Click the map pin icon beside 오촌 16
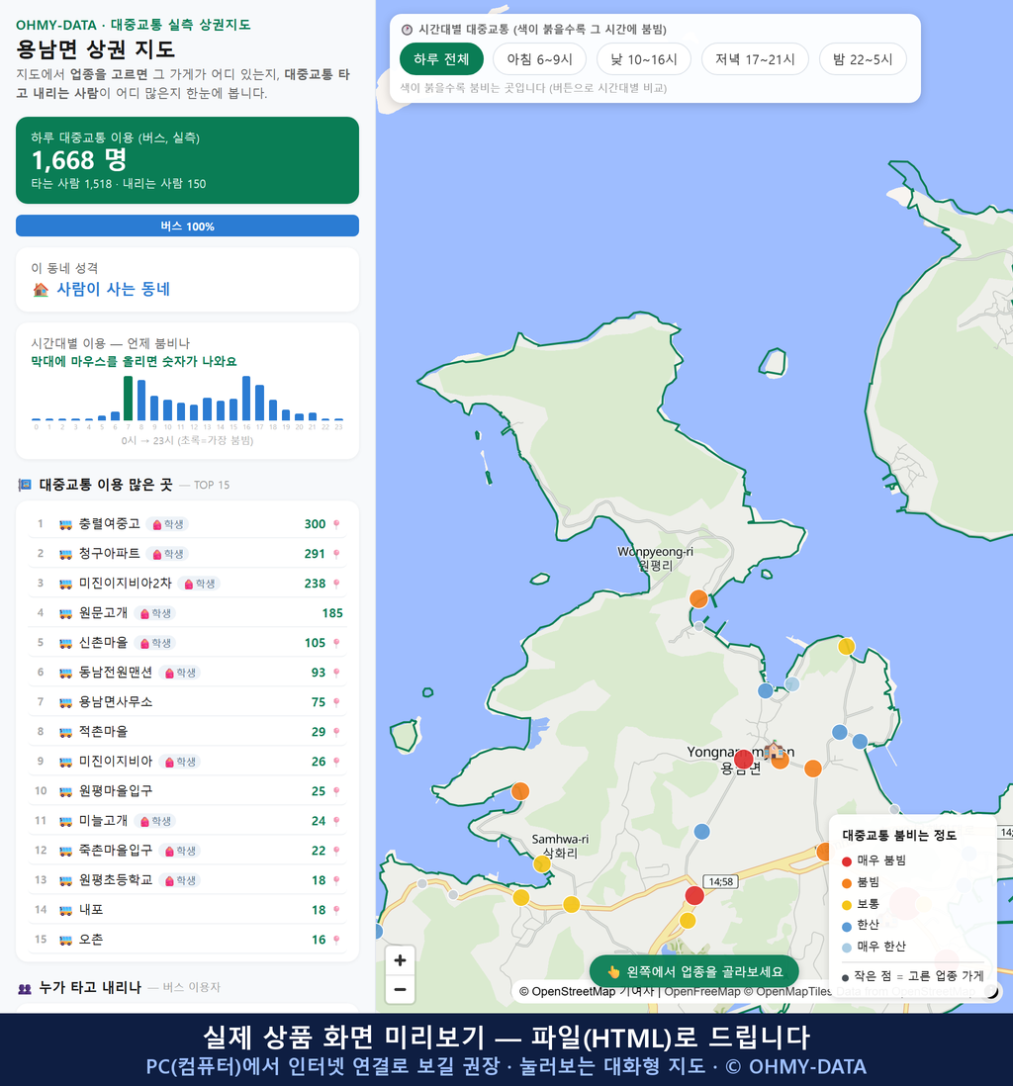 pyautogui.click(x=336, y=940)
